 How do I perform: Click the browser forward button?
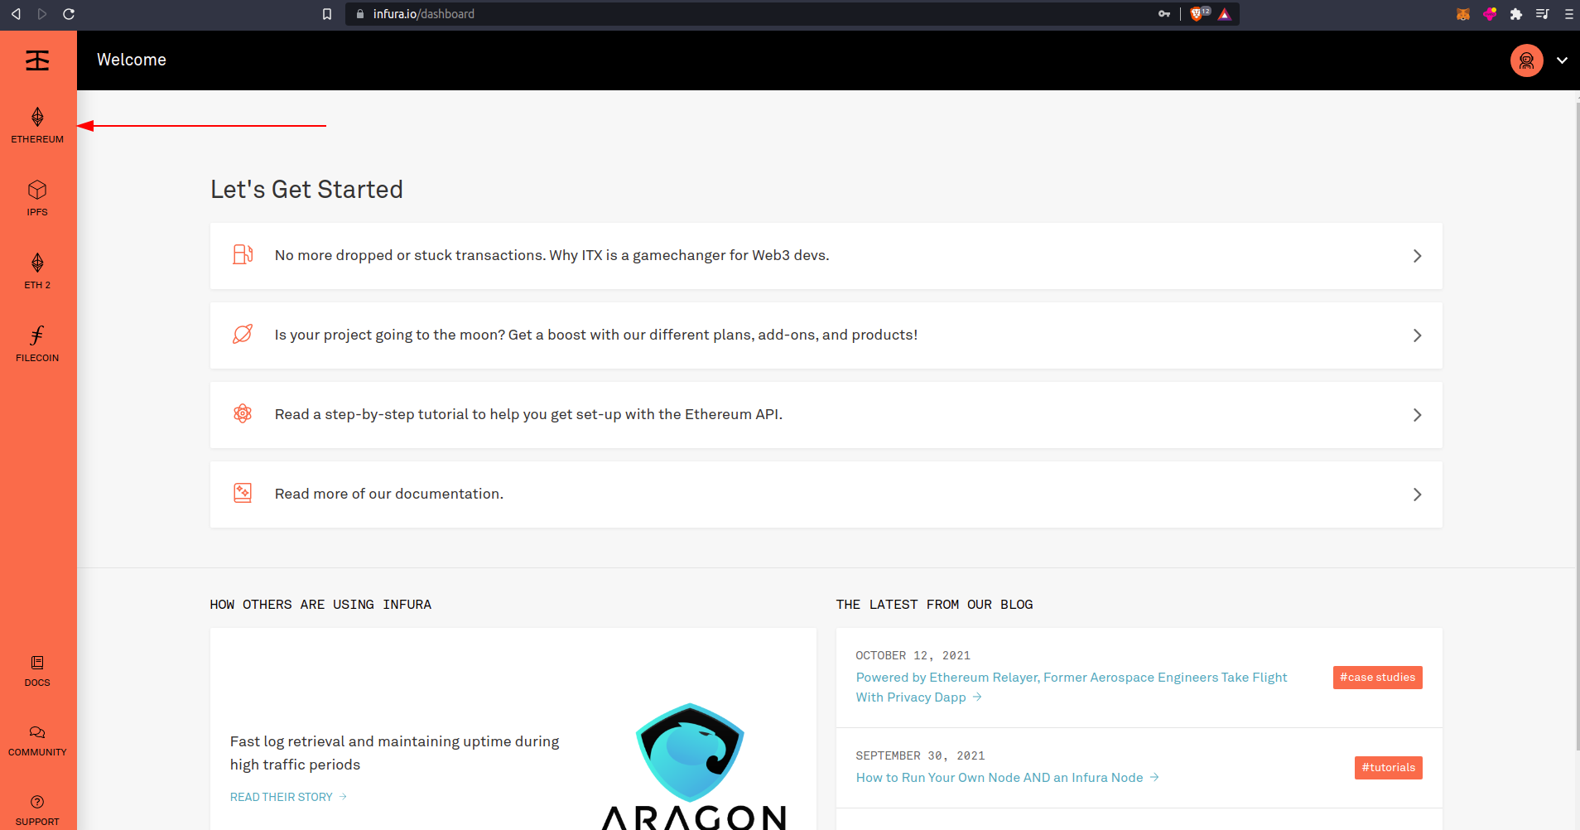[42, 14]
